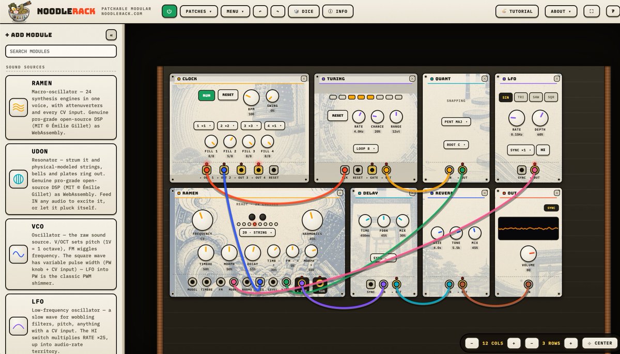Open the Menu dropdown in the toolbar

pos(235,11)
